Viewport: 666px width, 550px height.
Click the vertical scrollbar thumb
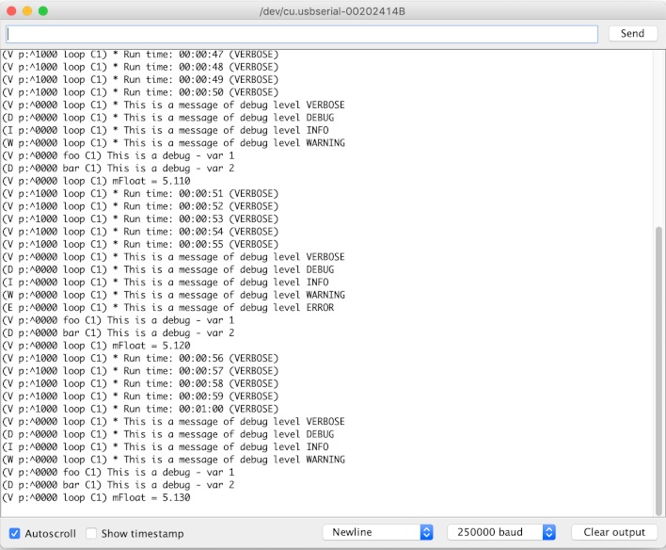point(658,367)
